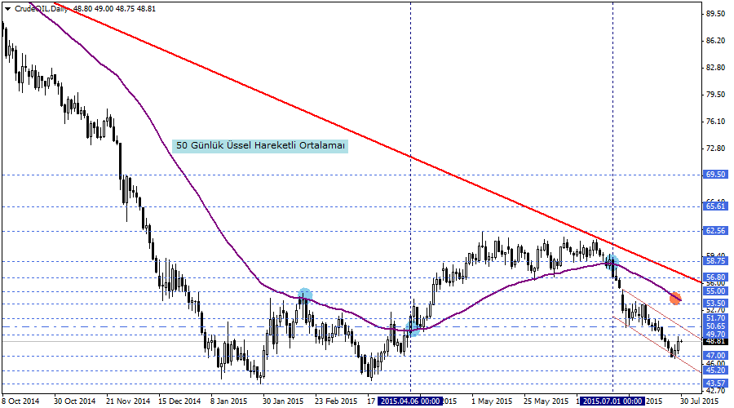Screen dimensions: 734x408
Task: Click the current price 48.81 label
Action: click(715, 341)
